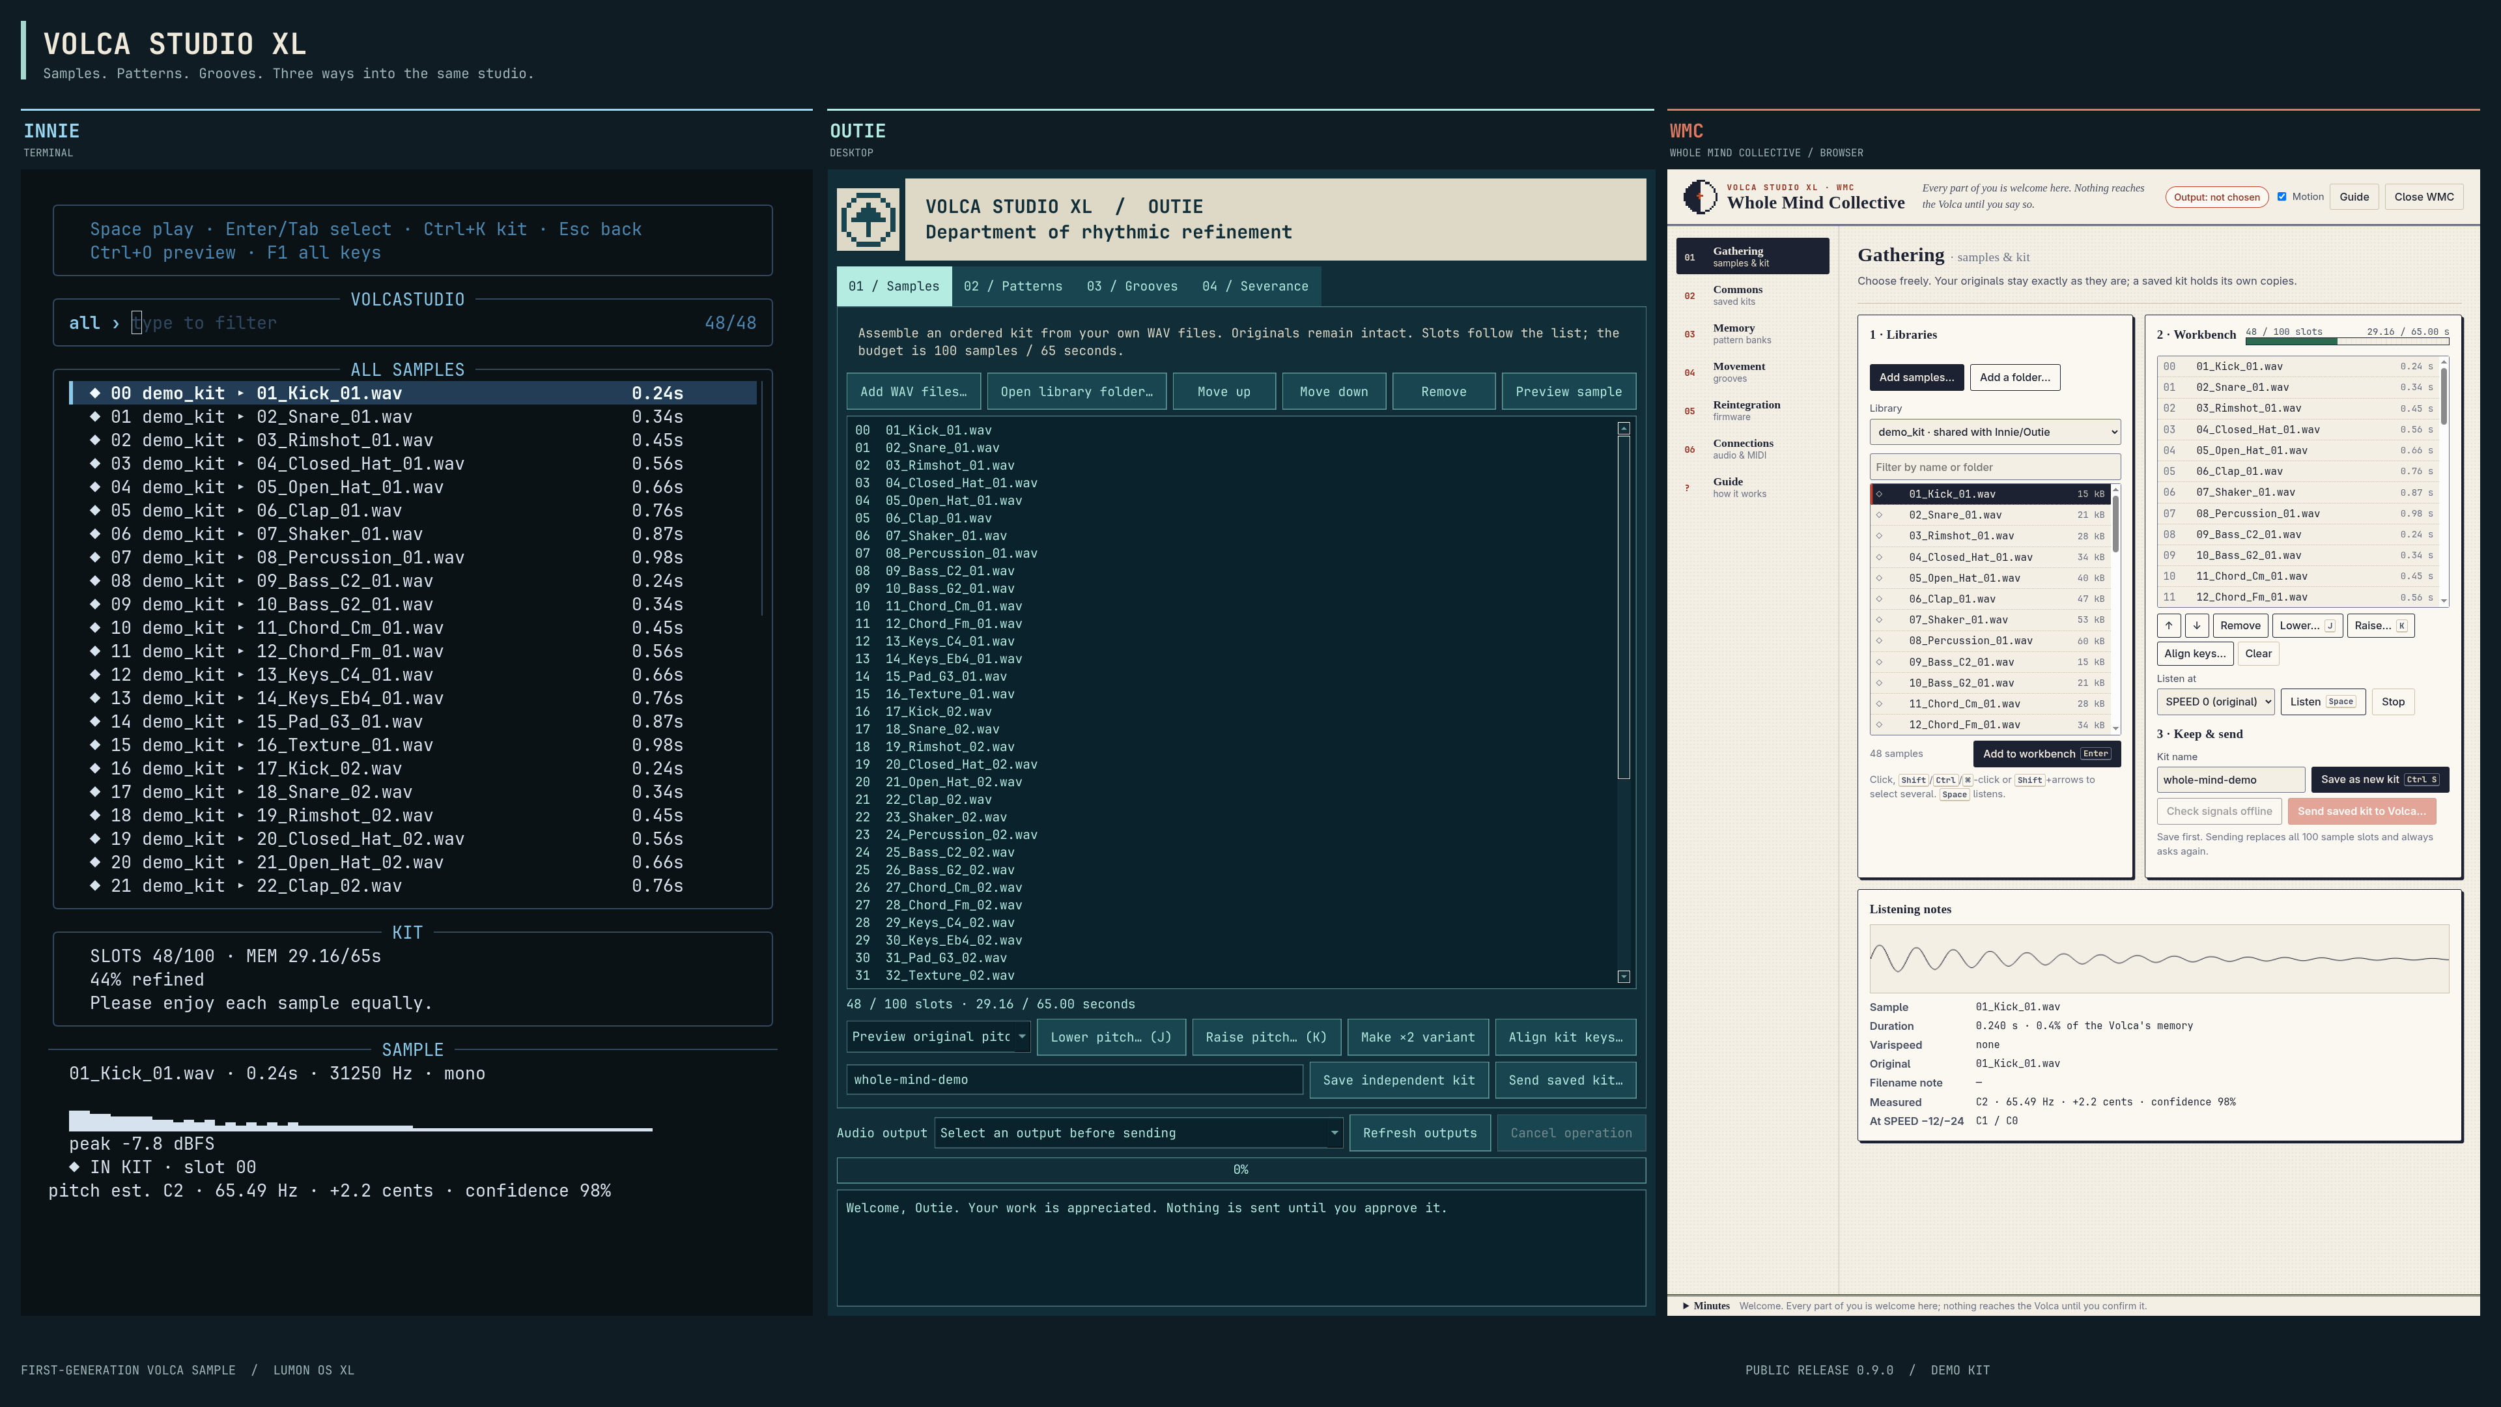Click the Output: not chosen pill

[2216, 197]
